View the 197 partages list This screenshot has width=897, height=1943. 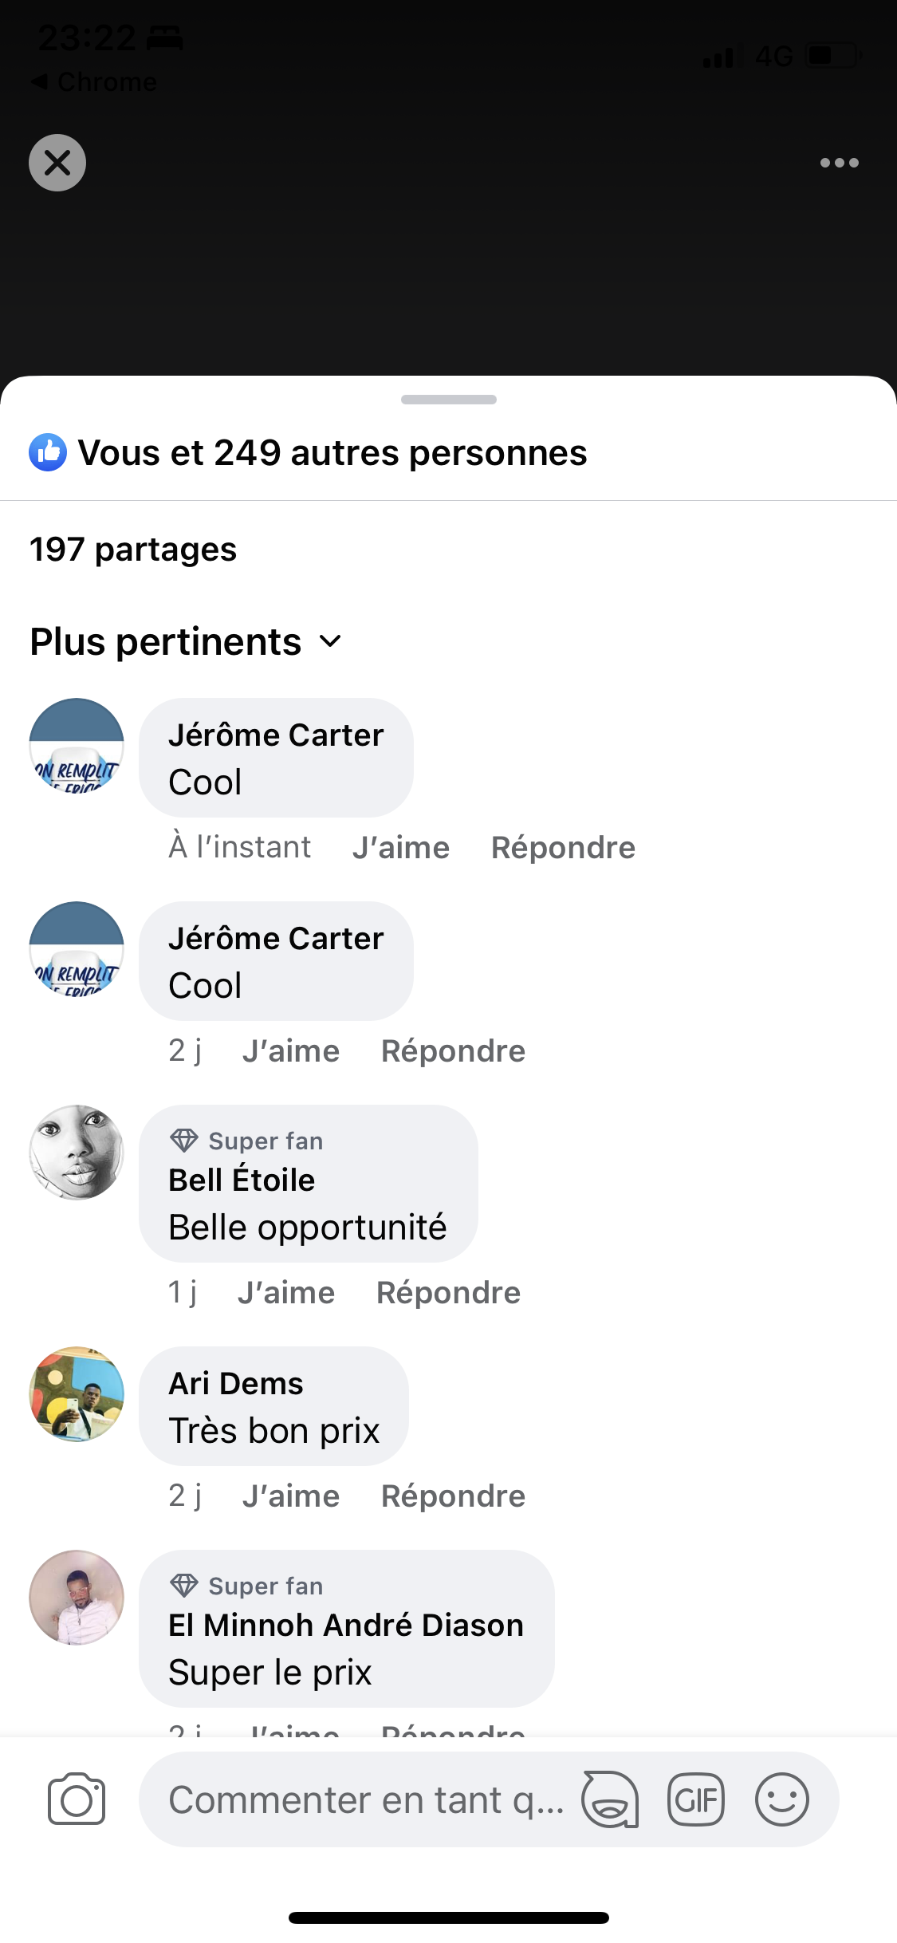tap(133, 550)
